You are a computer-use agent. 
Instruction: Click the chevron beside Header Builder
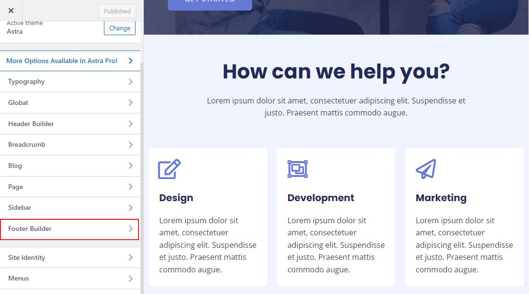(130, 124)
